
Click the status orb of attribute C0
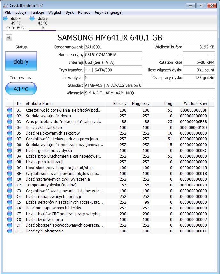pyautogui.click(x=10, y=179)
